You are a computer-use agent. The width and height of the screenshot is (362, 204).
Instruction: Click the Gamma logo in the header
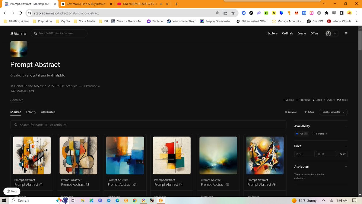[18, 33]
